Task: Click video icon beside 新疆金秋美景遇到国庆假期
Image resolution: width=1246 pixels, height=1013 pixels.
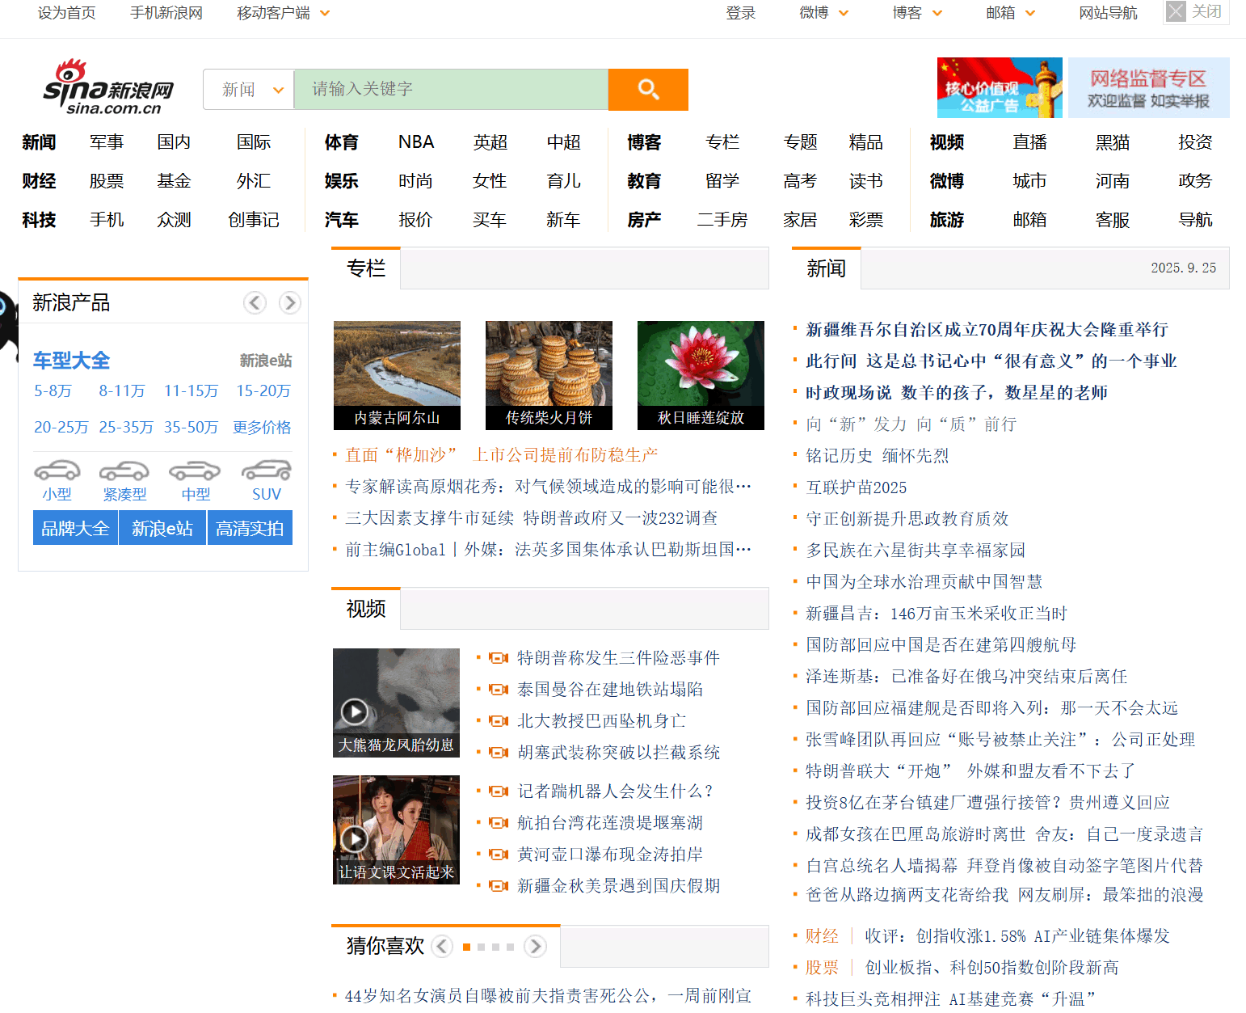Action: point(499,886)
